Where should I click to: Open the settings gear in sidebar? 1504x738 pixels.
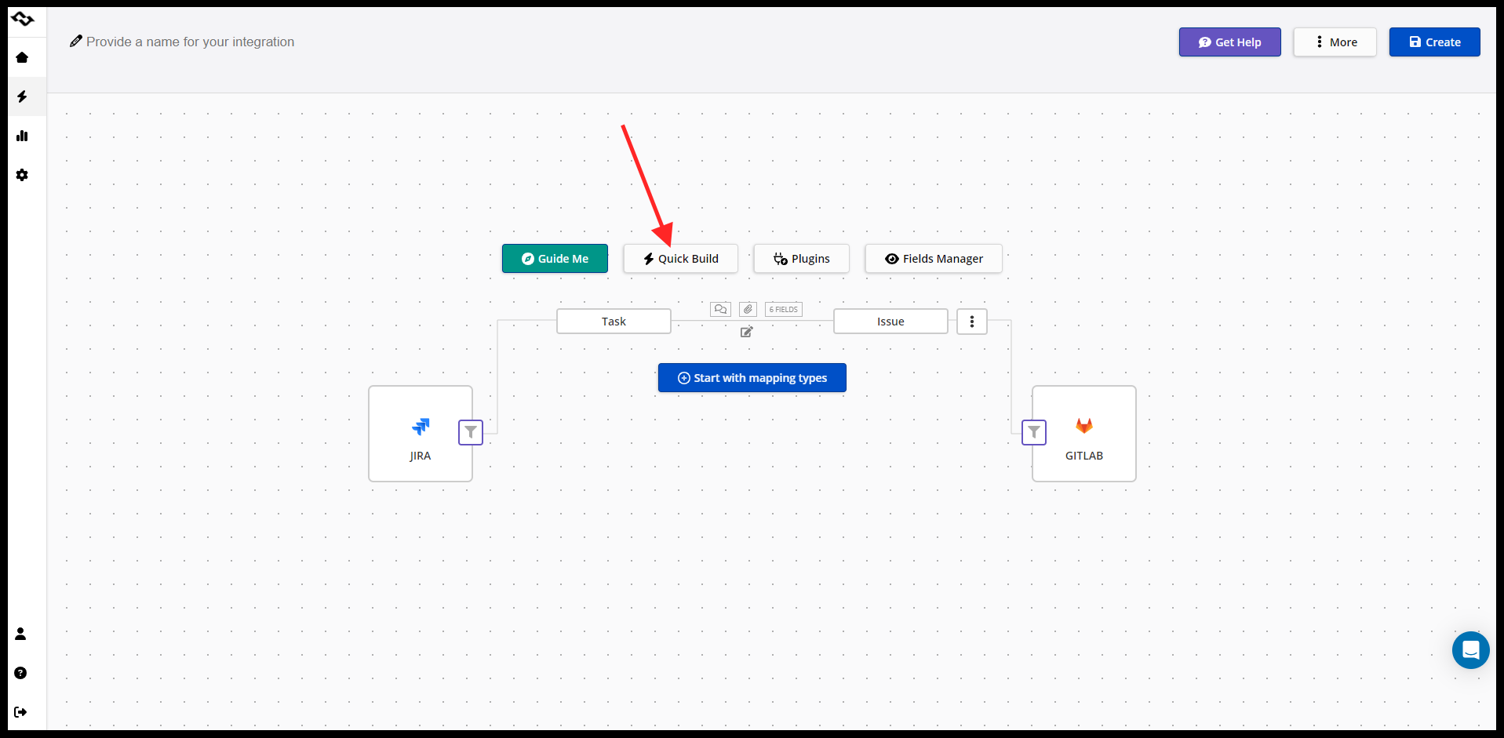click(x=22, y=175)
